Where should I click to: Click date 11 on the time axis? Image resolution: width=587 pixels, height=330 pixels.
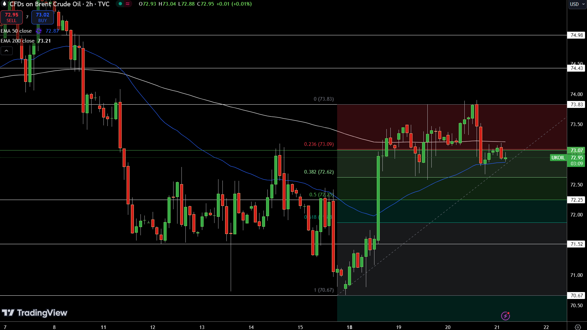[x=103, y=327]
